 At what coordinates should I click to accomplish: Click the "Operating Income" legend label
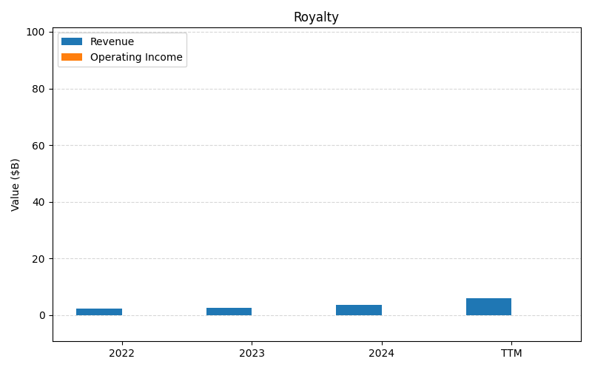click(136, 57)
